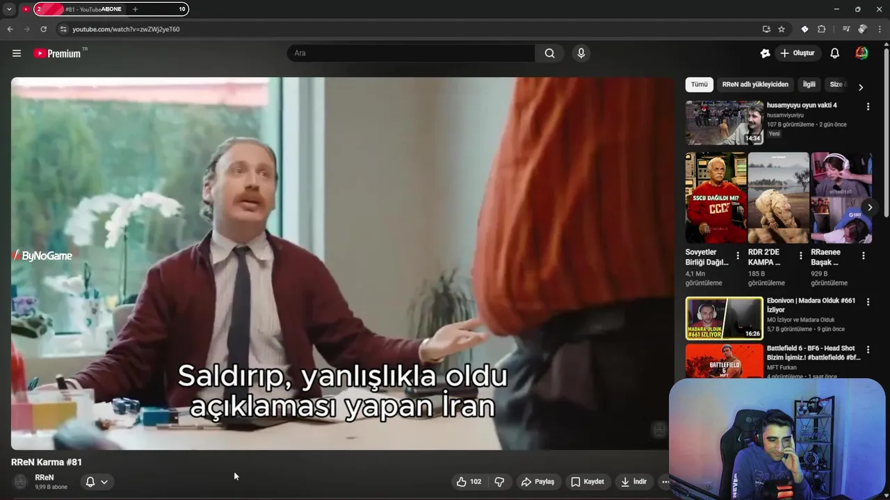This screenshot has width=890, height=500.
Task: Start voice search with the microphone
Action: (581, 53)
